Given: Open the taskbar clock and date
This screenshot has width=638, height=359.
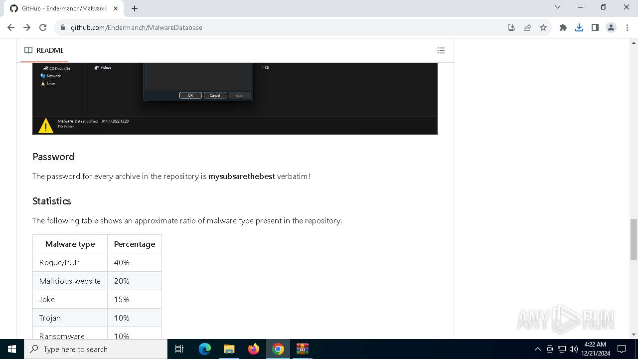Looking at the screenshot, I should pos(596,349).
